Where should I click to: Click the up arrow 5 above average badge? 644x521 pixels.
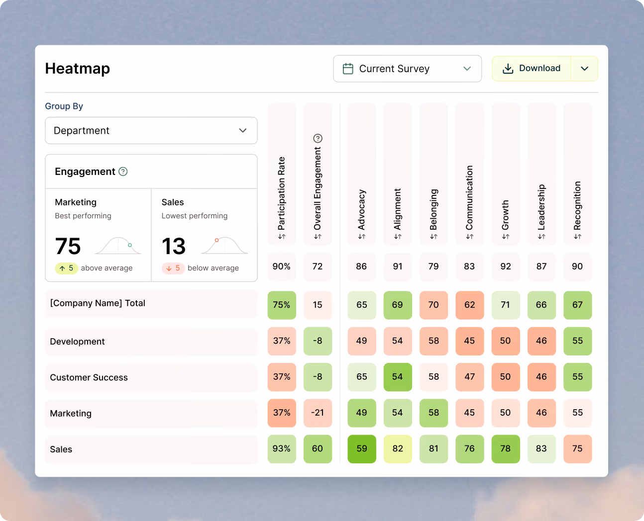67,268
